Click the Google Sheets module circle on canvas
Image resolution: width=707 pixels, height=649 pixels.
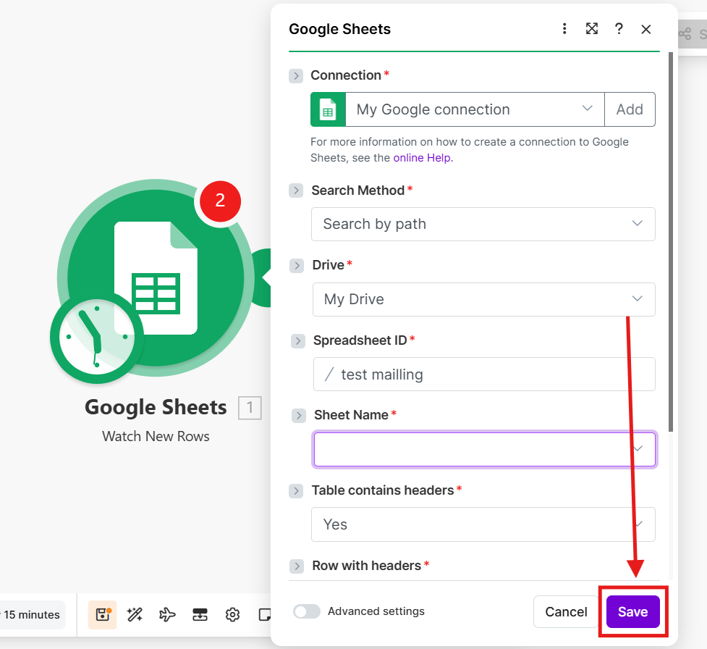[x=156, y=277]
